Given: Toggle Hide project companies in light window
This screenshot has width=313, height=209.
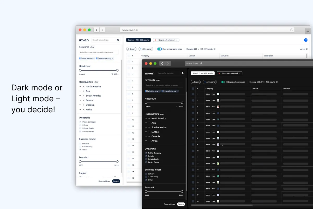Looking at the screenshot, I should (x=159, y=49).
